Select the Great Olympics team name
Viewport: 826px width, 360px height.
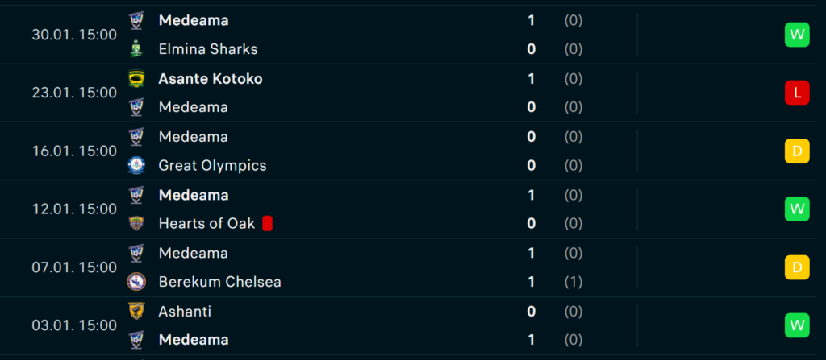pos(212,165)
